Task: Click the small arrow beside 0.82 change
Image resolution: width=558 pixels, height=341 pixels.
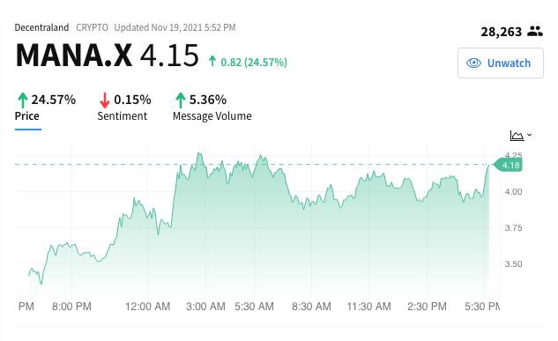Action: pos(212,61)
